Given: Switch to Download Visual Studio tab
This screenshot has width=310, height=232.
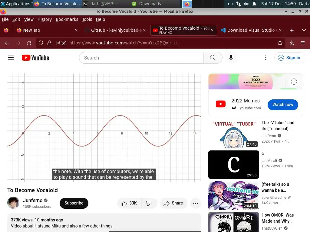Looking at the screenshot, I should [251, 30].
